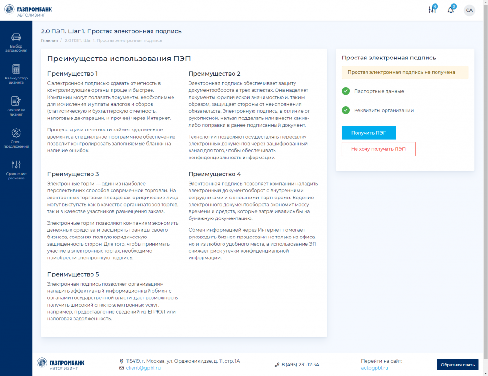Click the Простая электронная подпись не получена notice

pos(405,72)
